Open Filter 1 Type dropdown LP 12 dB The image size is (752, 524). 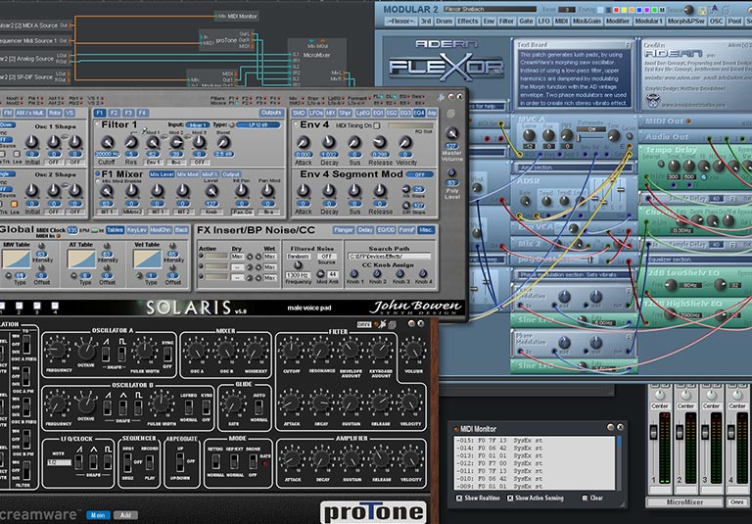[x=258, y=124]
